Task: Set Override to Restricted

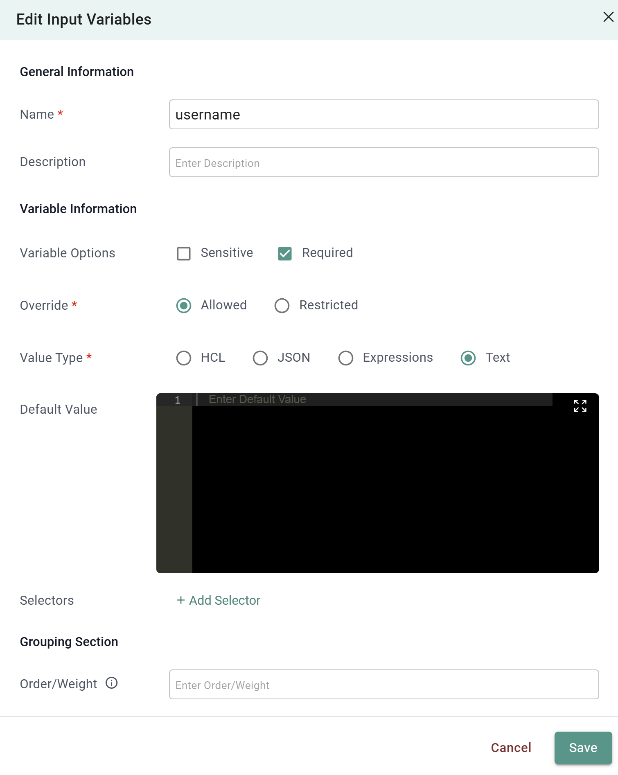Action: pos(282,306)
